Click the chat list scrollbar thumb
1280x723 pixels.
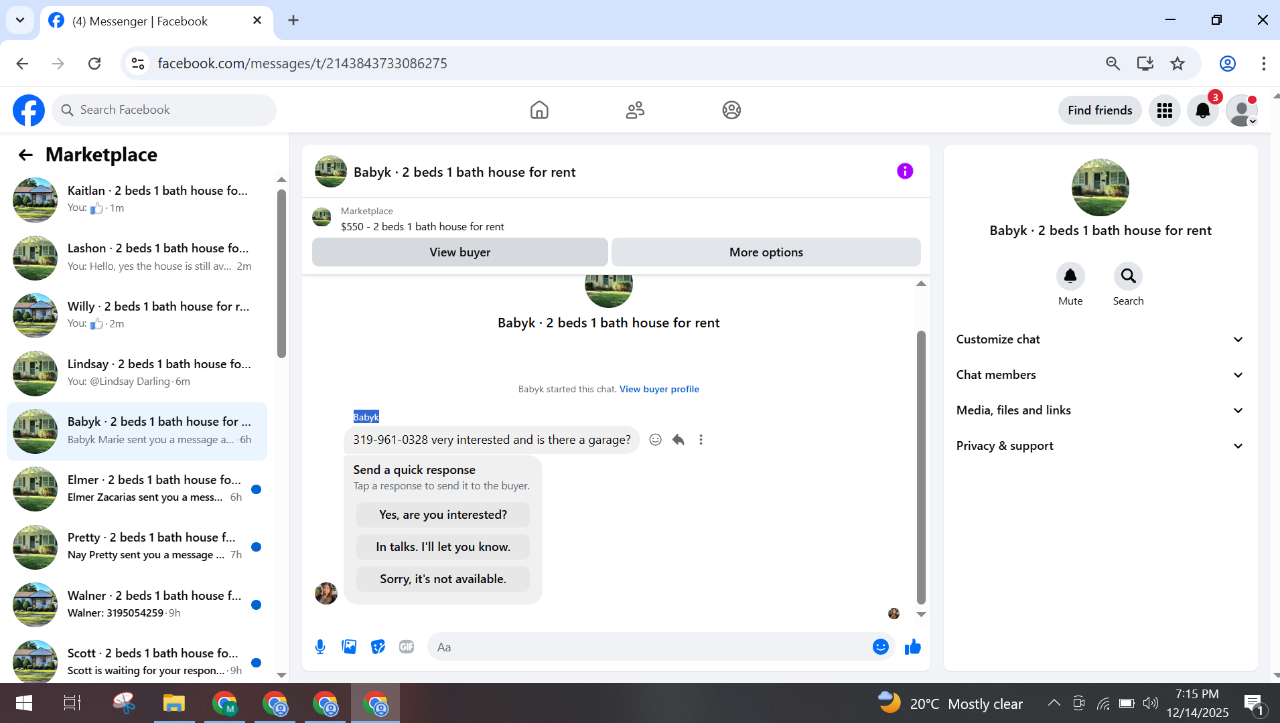[281, 273]
